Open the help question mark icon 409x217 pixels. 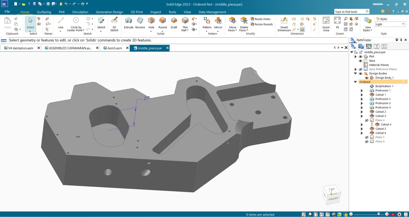pos(393,11)
